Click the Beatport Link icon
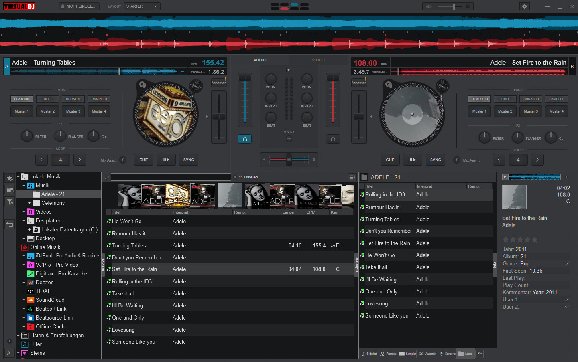The width and height of the screenshot is (578, 362). pyautogui.click(x=31, y=309)
